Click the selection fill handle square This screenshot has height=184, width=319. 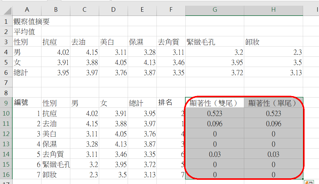pos(303,179)
